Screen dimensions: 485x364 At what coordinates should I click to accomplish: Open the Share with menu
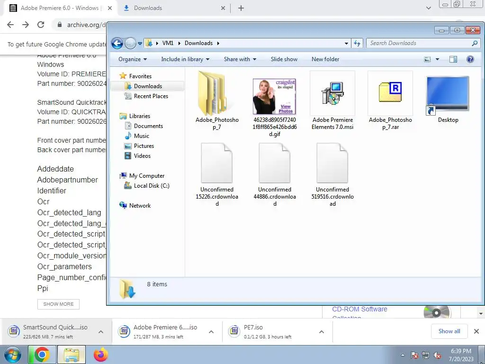coord(240,59)
